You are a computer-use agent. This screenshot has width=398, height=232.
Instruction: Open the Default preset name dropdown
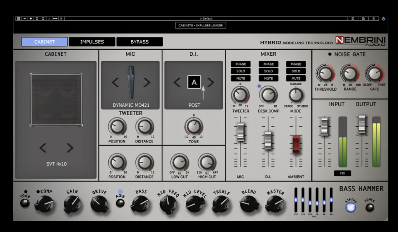point(206,18)
